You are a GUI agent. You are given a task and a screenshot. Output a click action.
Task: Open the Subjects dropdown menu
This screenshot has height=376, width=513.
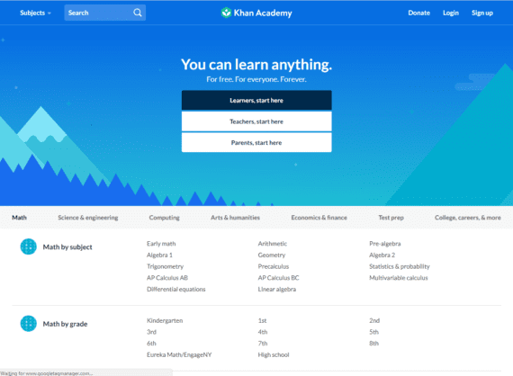pos(35,13)
